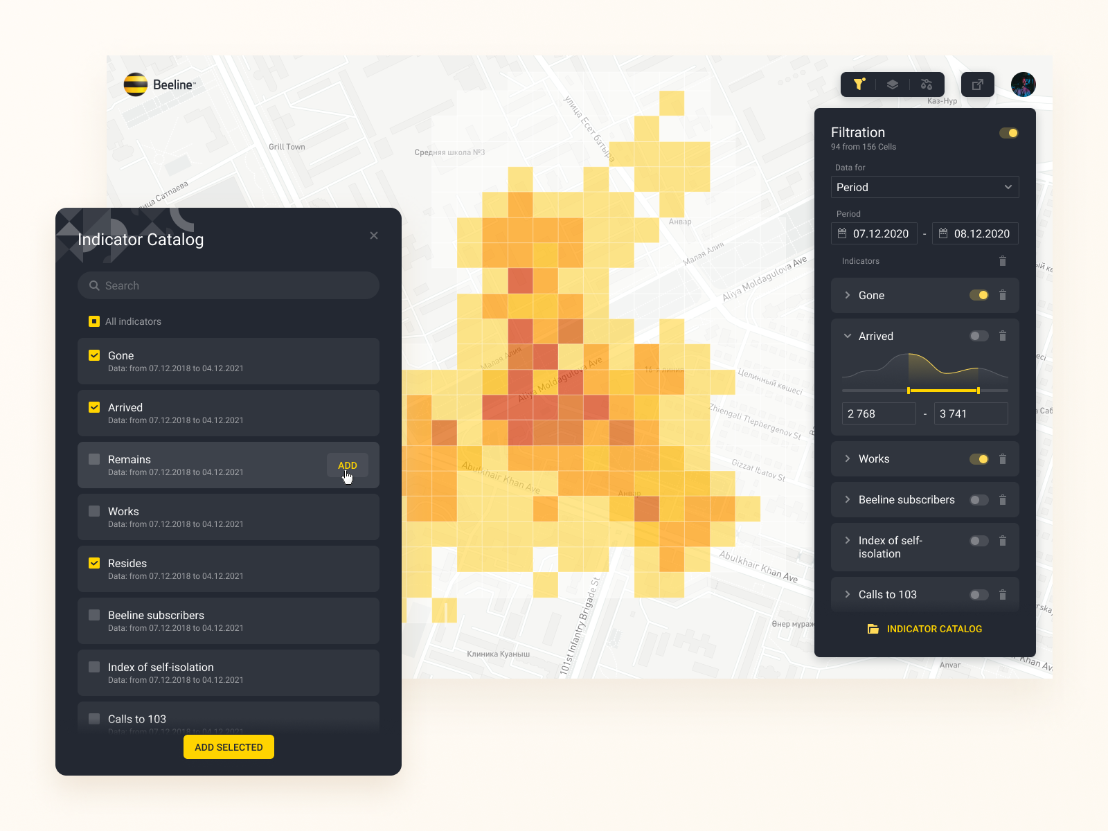
Task: Uncheck the Arrived indicator checkbox
Action: (x=93, y=407)
